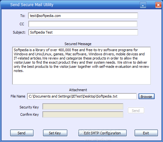Browse for an attachment file
This screenshot has height=142, width=163.
[146, 97]
